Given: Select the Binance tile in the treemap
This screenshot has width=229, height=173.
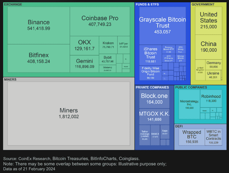Looking at the screenshot, I should point(39,25).
